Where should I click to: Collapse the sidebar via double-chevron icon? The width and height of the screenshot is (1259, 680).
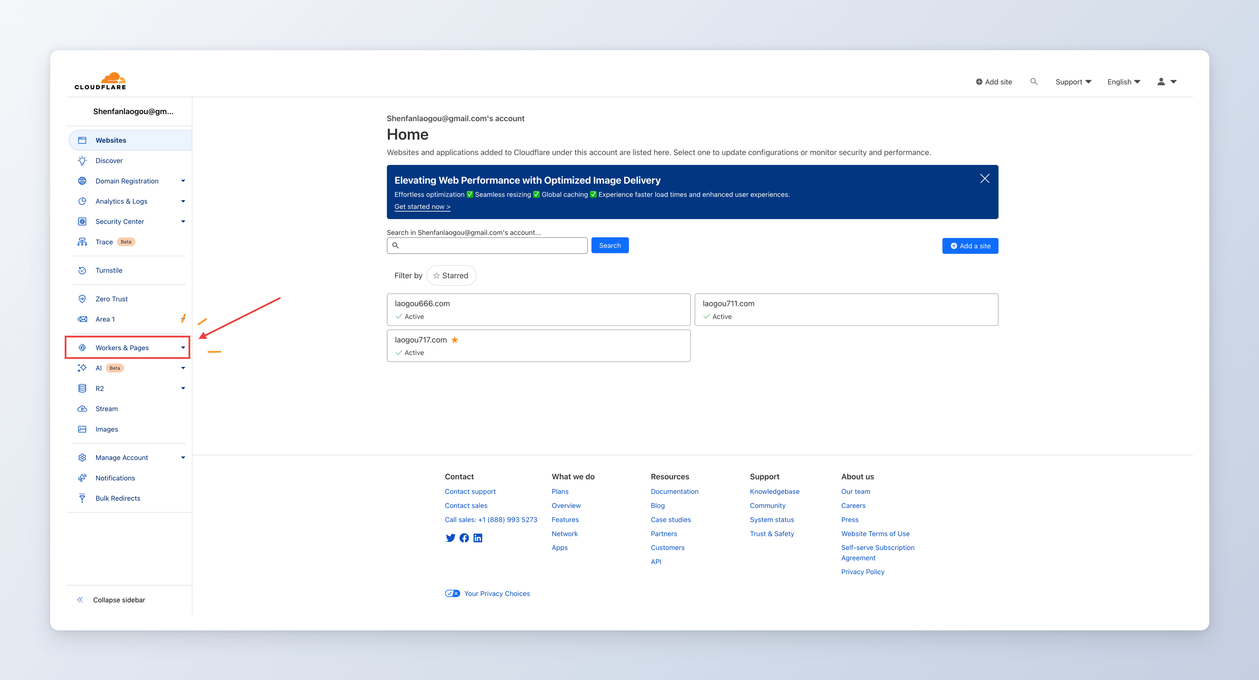coord(80,600)
